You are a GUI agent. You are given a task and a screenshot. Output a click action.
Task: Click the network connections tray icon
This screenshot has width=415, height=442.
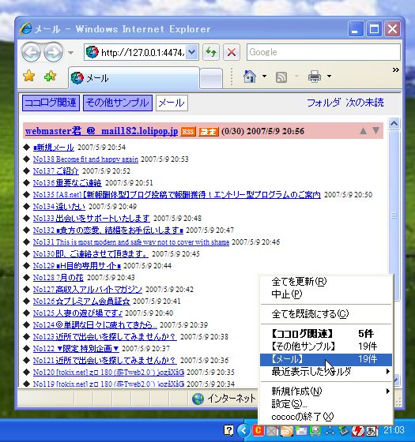330,431
